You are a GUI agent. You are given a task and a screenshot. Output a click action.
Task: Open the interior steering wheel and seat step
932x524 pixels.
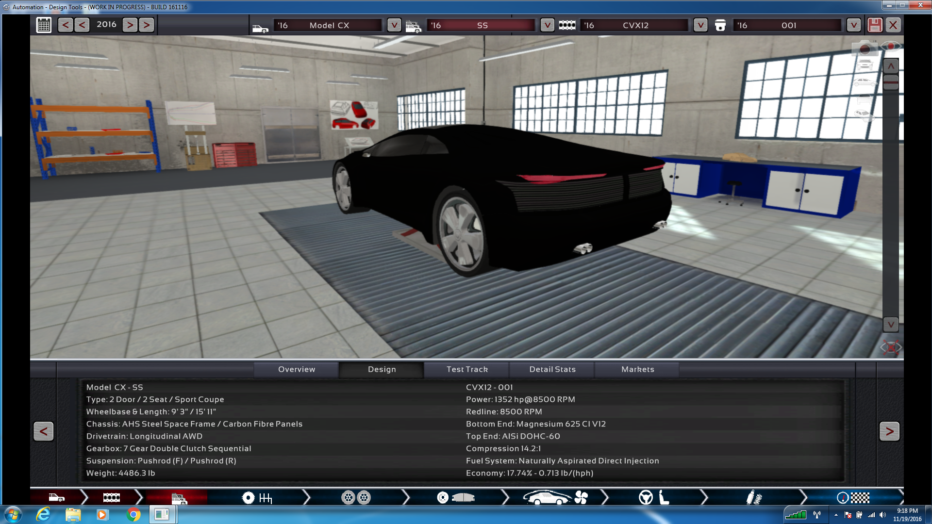point(654,497)
